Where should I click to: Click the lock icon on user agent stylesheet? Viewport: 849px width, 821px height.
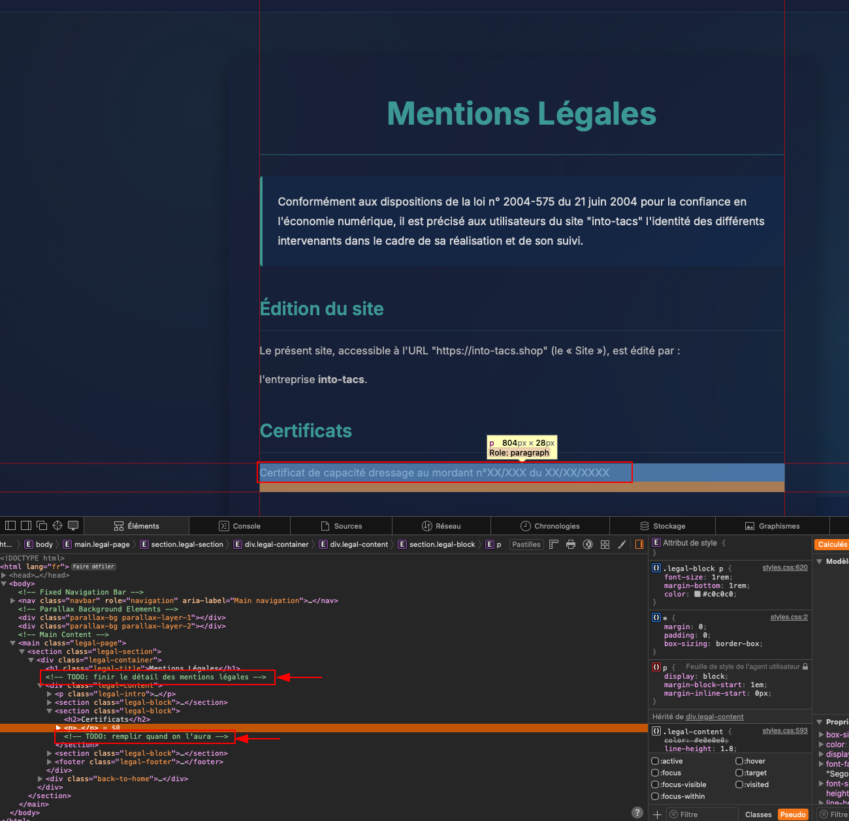(x=805, y=666)
